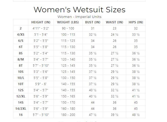
Task: Click the 5'9" - 6' height cell
Action: 41,84
